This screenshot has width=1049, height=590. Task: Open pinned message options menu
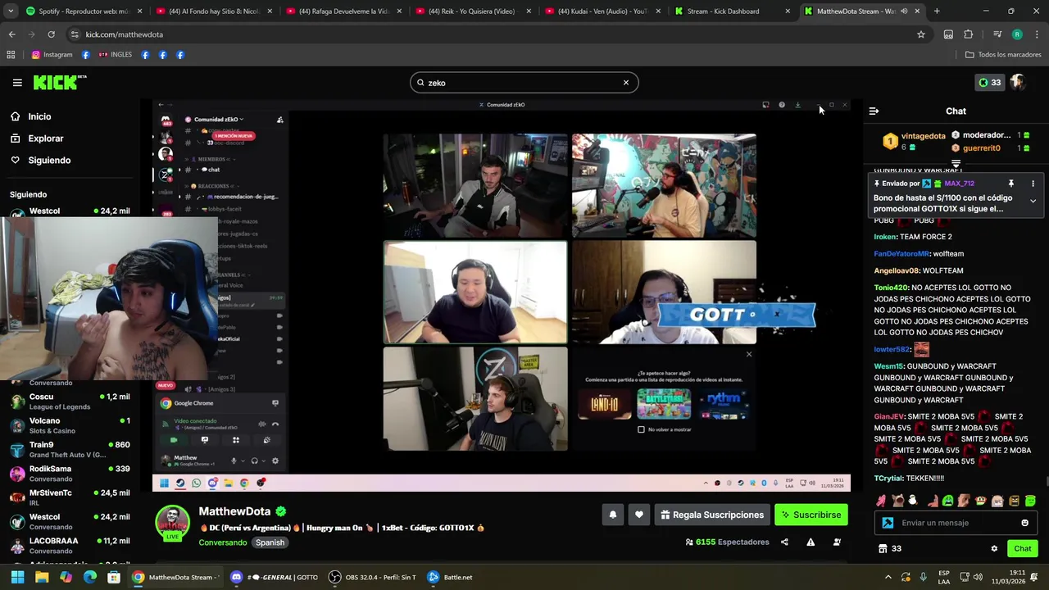point(1033,184)
